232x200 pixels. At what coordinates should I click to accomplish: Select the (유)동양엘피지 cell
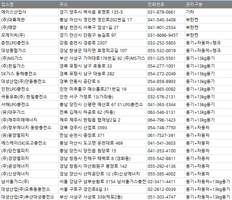(29, 136)
